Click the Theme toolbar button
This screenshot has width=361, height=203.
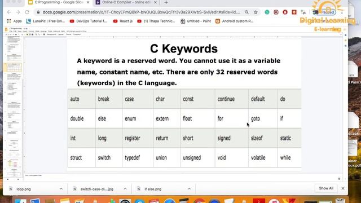click(69, 34)
